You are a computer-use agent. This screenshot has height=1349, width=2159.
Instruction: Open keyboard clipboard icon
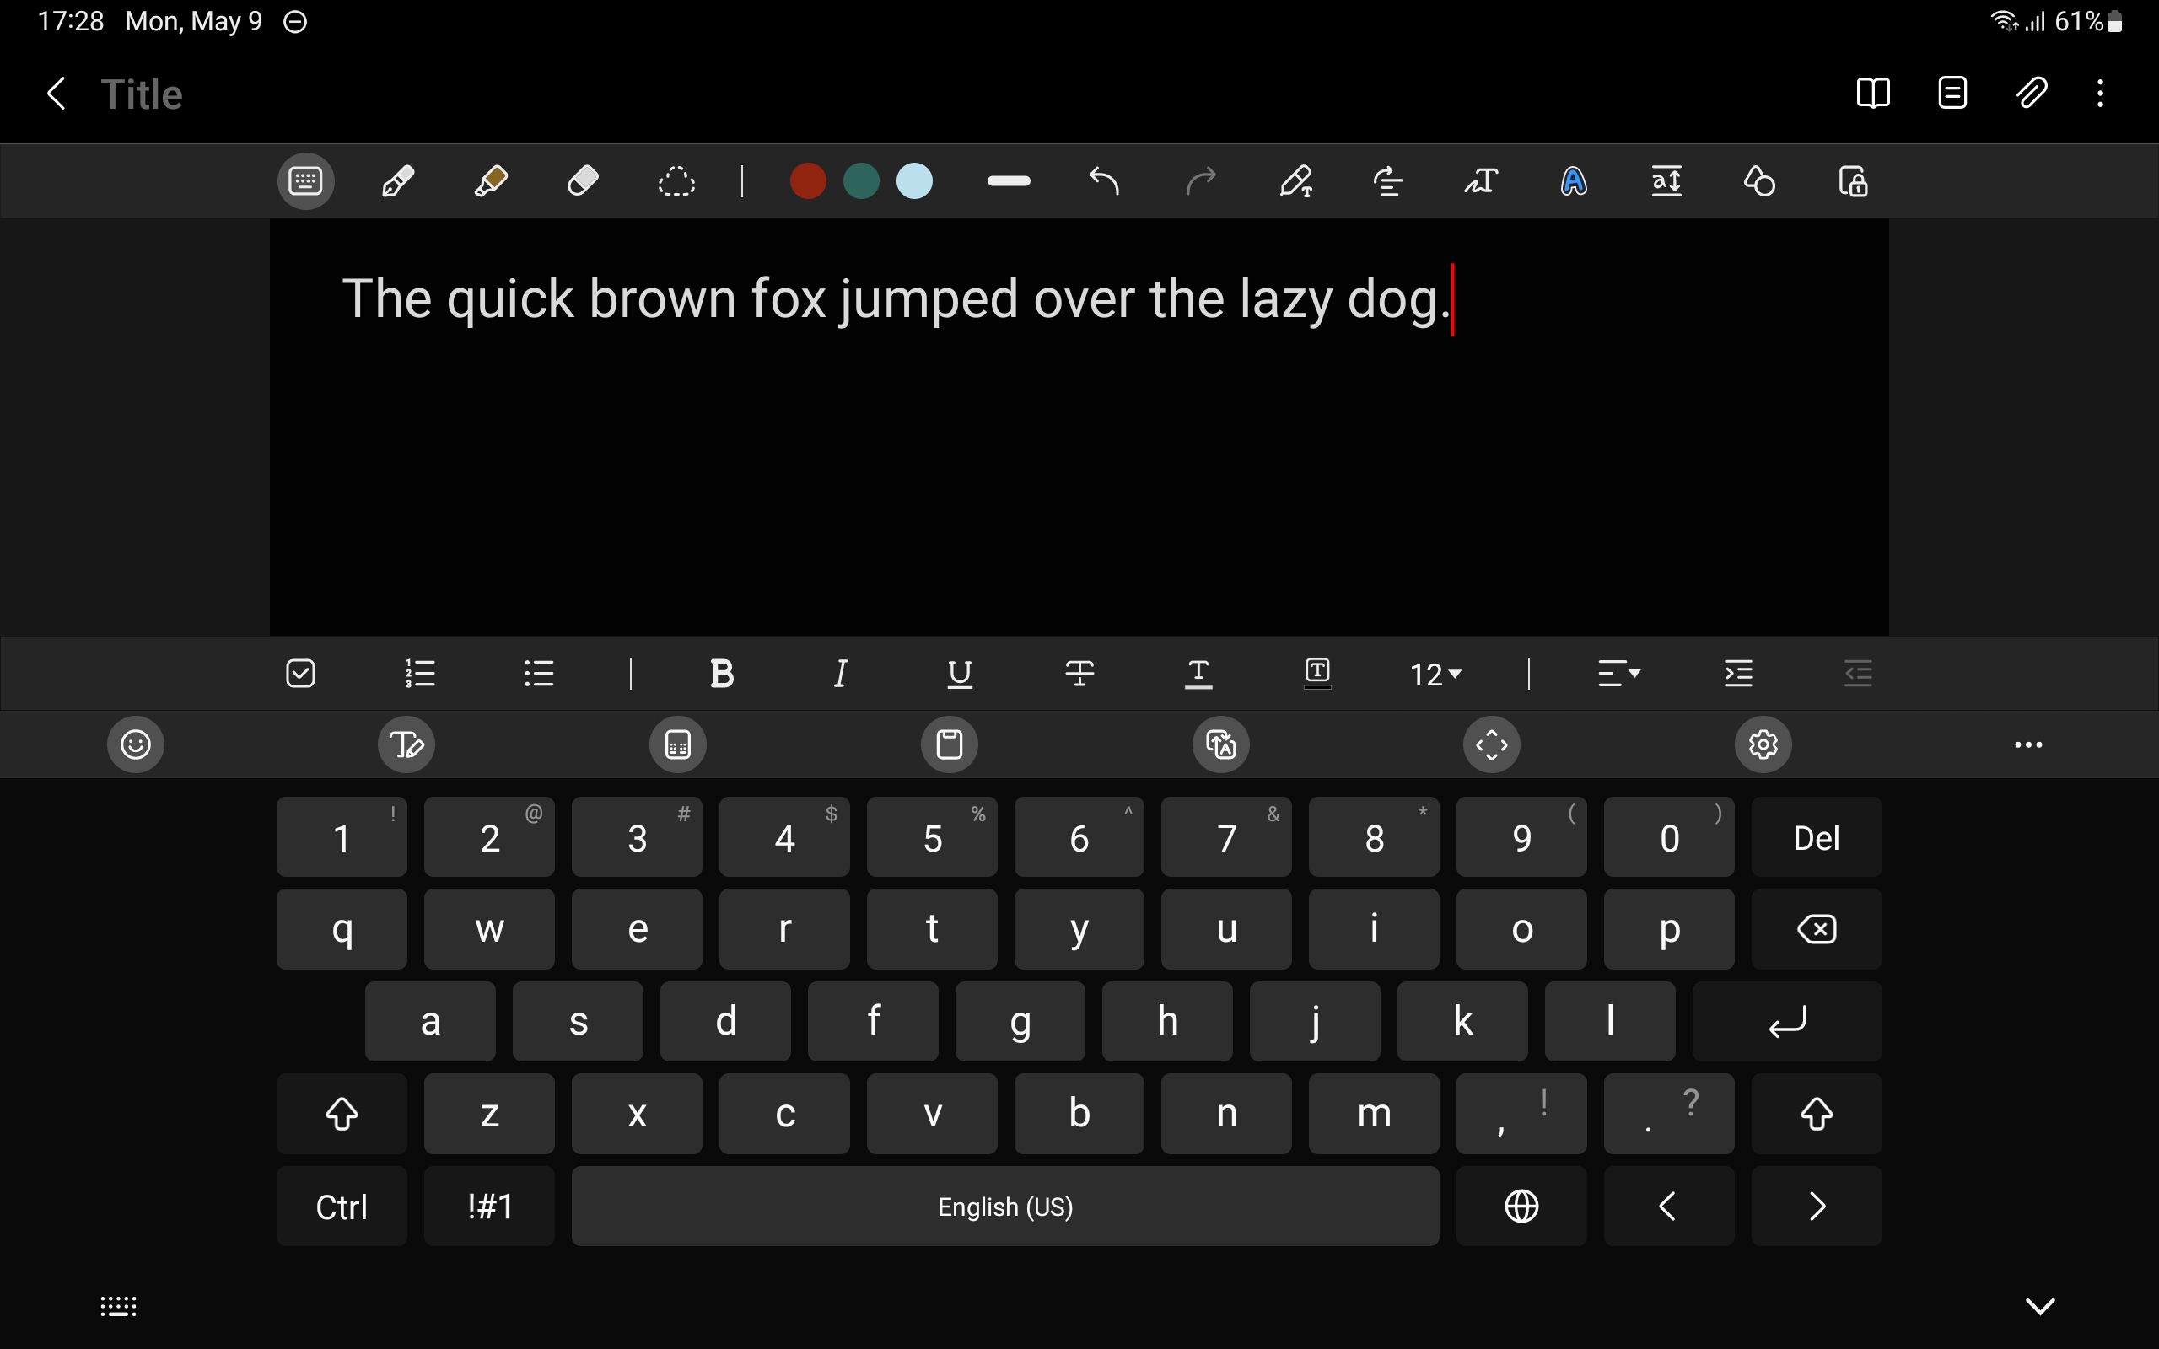pos(950,744)
